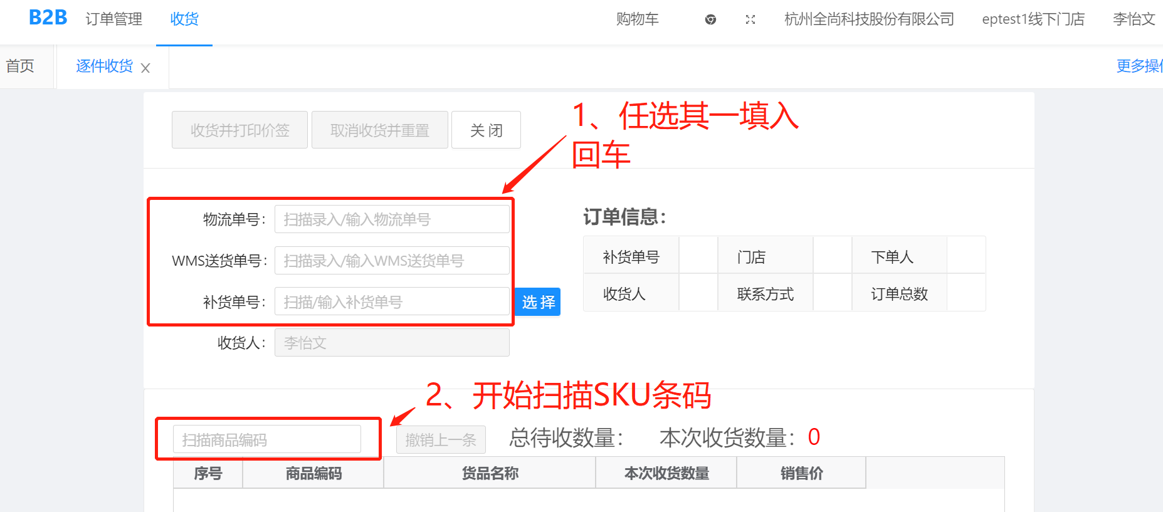The width and height of the screenshot is (1163, 512).
Task: Click the B2B logo
Action: pos(48,18)
